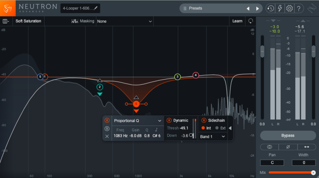This screenshot has width=319, height=178.
Task: Open the Proportional Q filter type dropdown
Action: (138, 121)
